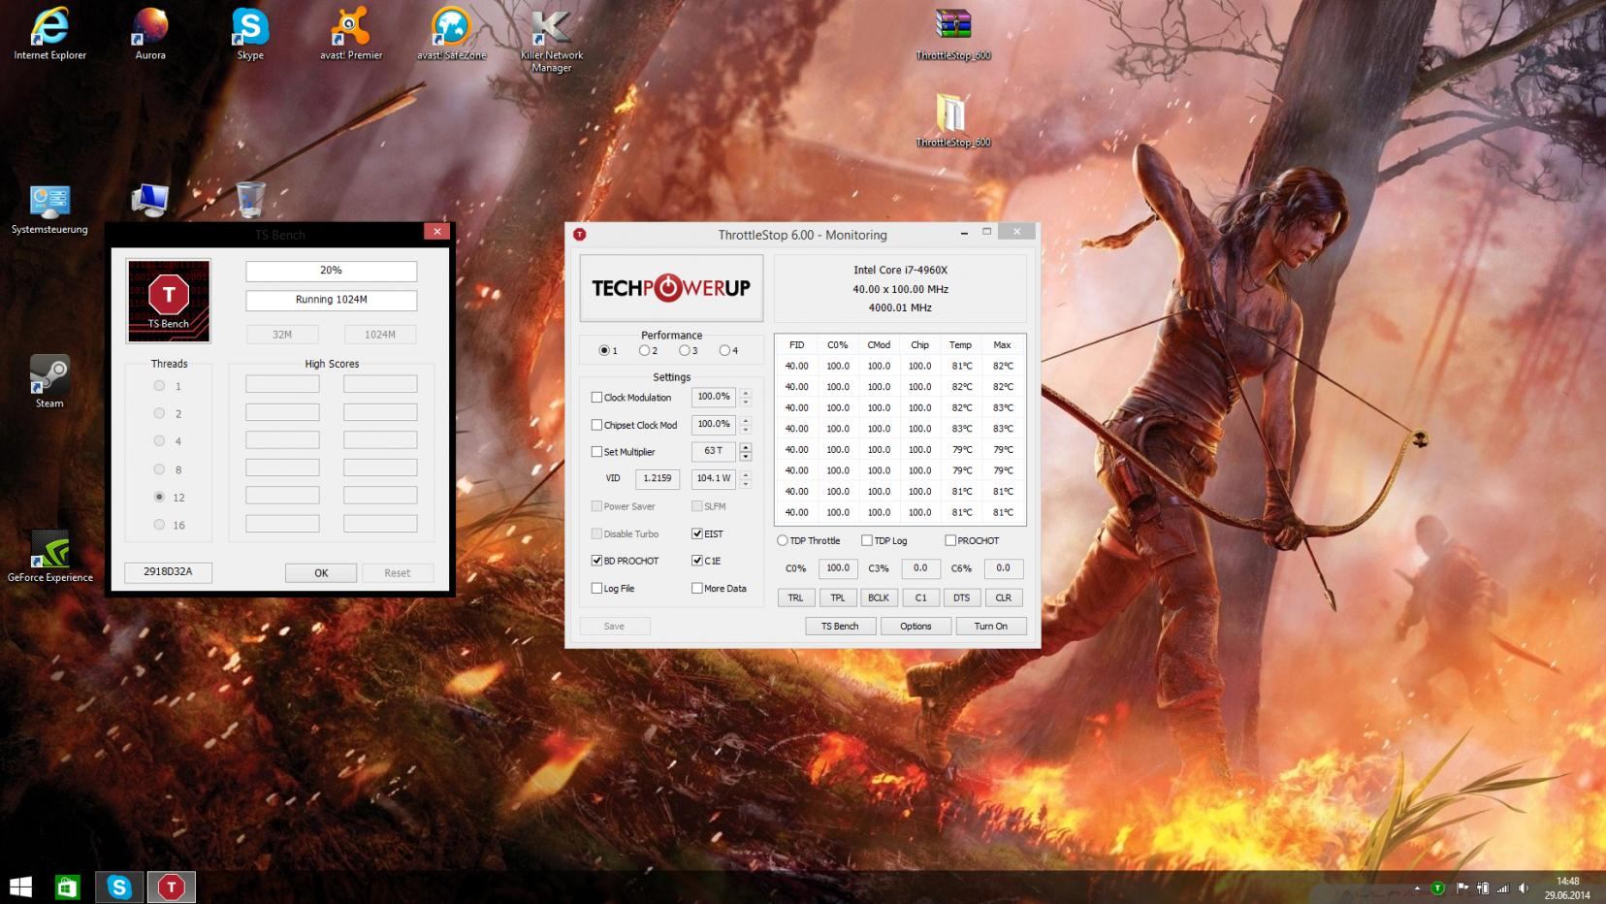
Task: Open the ThrottleStop Options button
Action: click(915, 627)
